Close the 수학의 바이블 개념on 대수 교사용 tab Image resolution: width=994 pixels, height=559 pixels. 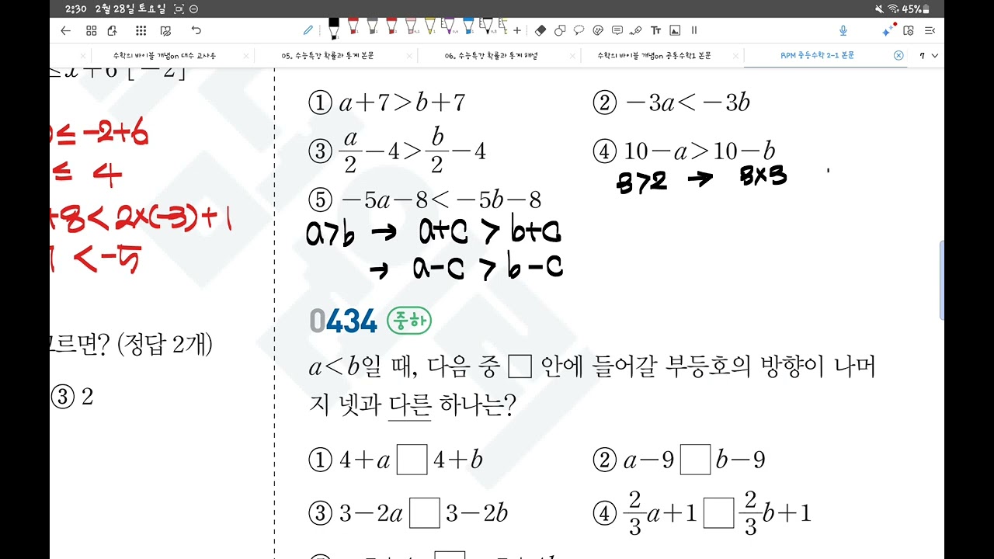coord(246,56)
